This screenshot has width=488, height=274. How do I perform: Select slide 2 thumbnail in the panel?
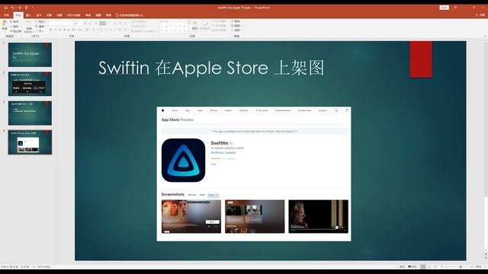click(x=30, y=84)
